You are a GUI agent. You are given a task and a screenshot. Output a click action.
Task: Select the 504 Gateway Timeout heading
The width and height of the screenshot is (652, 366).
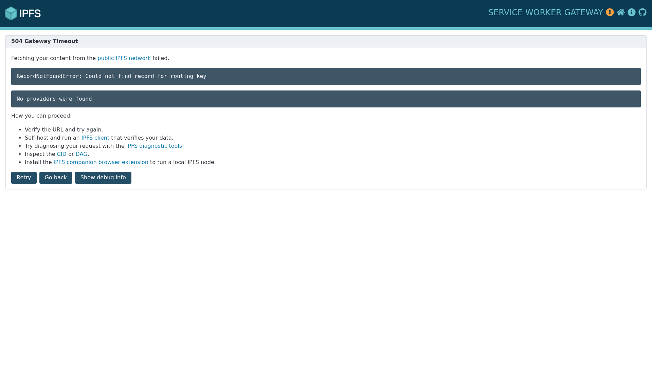click(x=44, y=41)
